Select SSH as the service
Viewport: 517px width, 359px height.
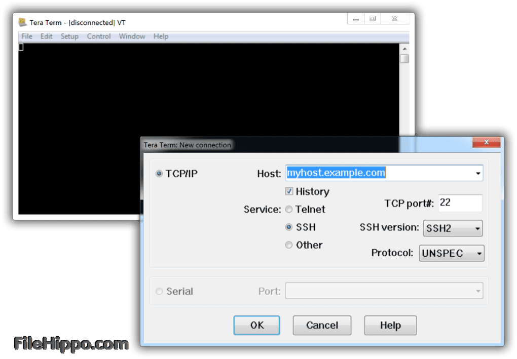point(289,227)
